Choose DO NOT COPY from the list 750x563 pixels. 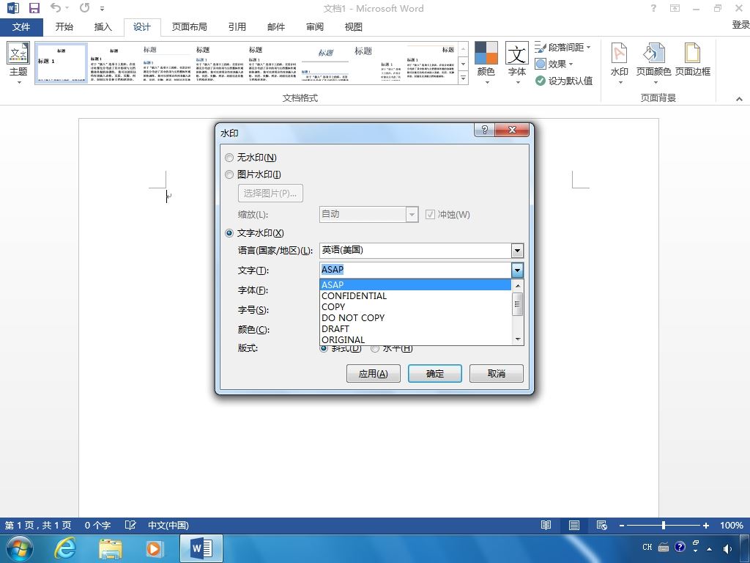[x=415, y=318]
